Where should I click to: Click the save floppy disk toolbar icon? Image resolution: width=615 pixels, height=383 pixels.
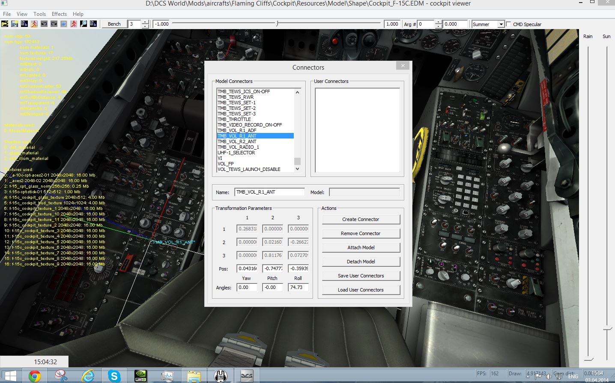coord(15,24)
